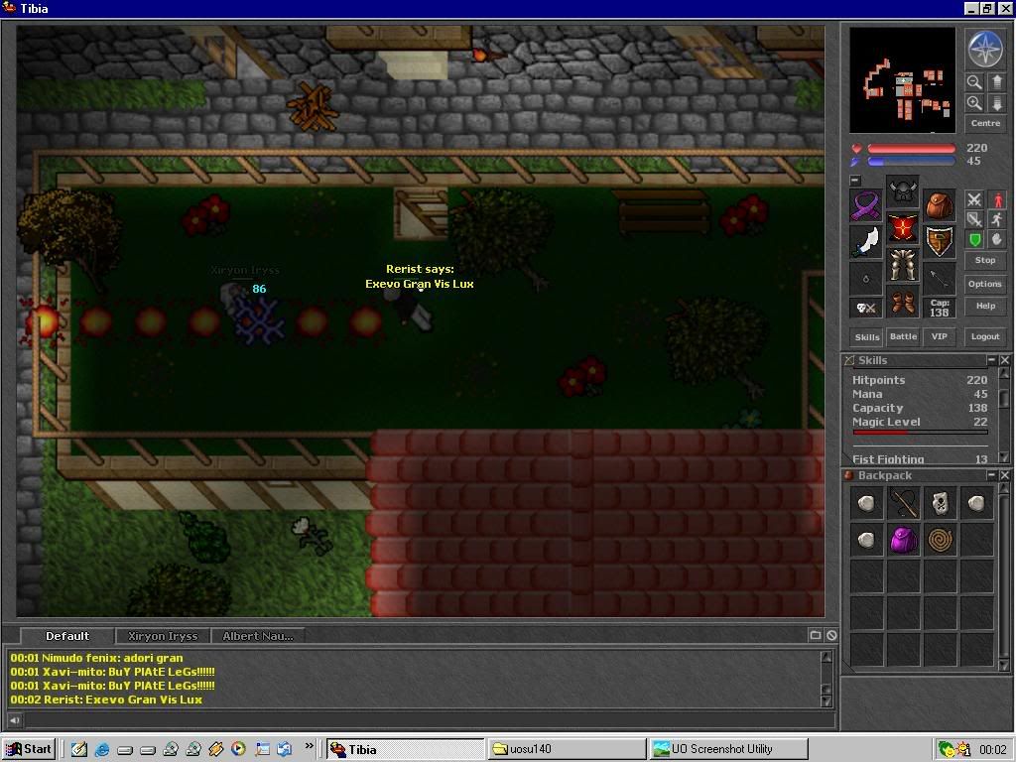Open new chat channel icon
The height and width of the screenshot is (762, 1016).
(816, 635)
